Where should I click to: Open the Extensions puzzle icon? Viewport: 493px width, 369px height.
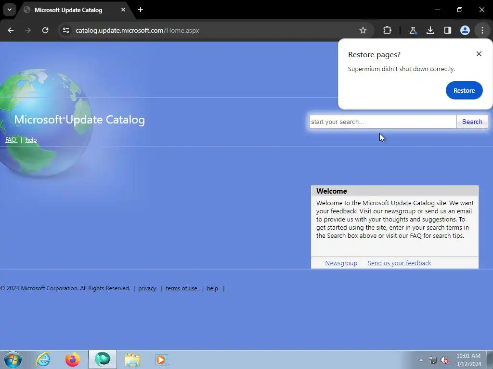pos(388,30)
